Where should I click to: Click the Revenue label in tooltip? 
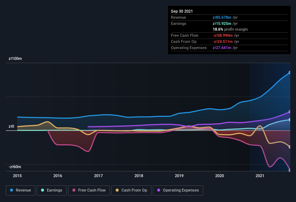pos(178,17)
